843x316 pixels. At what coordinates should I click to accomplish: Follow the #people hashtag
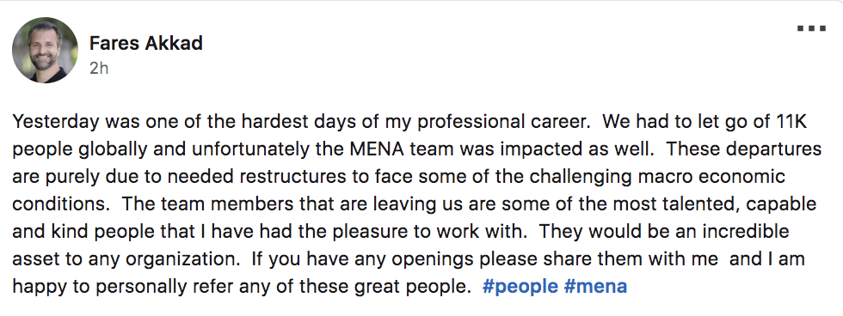[520, 287]
